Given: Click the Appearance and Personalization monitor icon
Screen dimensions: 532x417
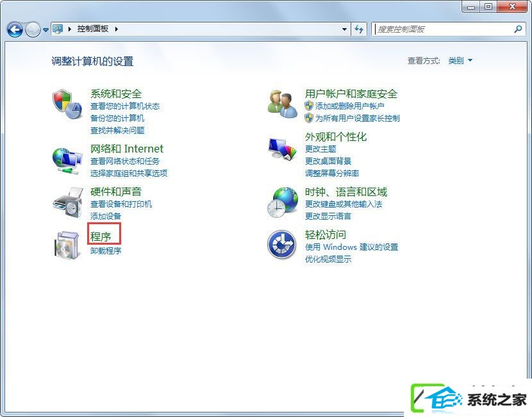Looking at the screenshot, I should click(x=282, y=149).
